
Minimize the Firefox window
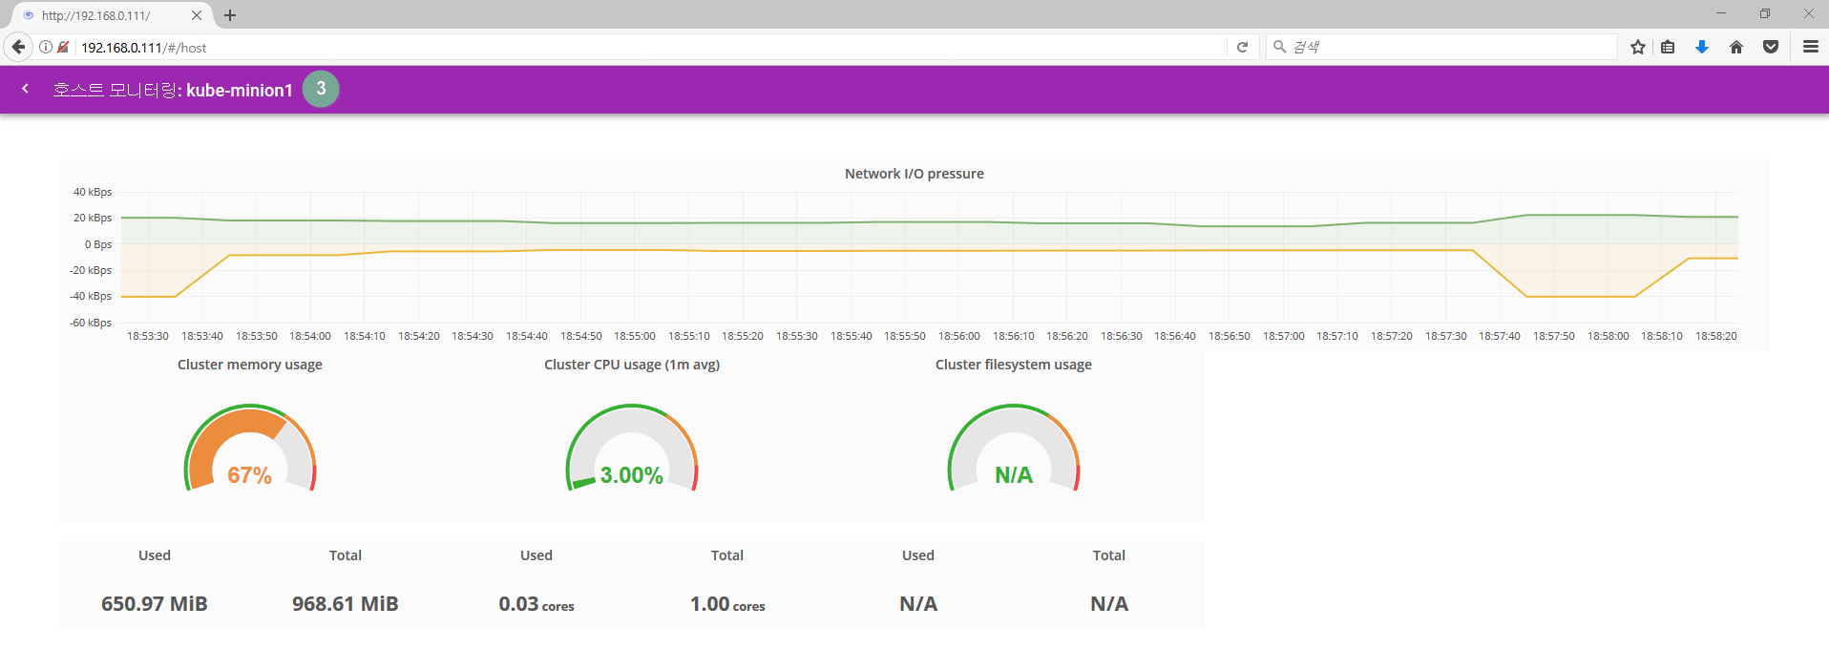pyautogui.click(x=1721, y=13)
